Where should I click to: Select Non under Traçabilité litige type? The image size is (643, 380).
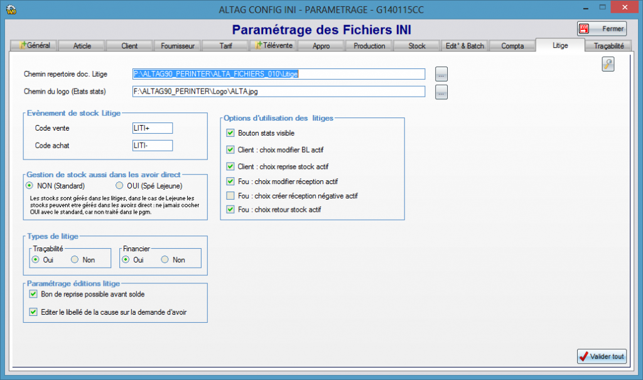click(x=75, y=259)
